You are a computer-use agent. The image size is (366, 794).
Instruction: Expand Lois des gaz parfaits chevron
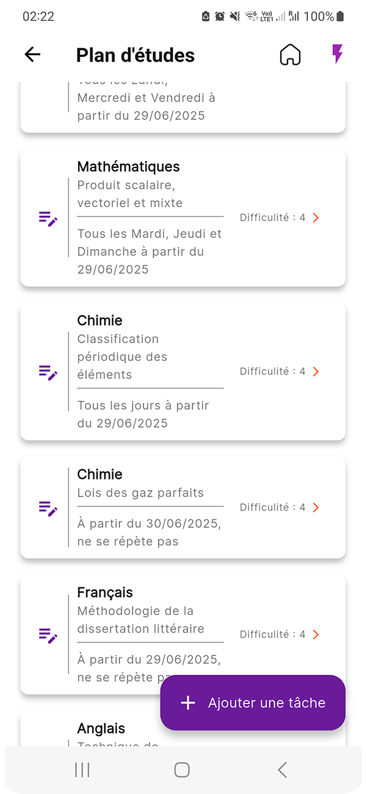(315, 508)
